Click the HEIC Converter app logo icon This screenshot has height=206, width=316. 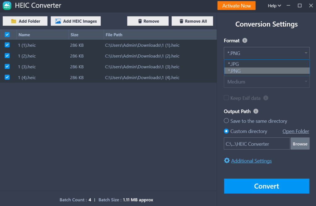point(7,6)
